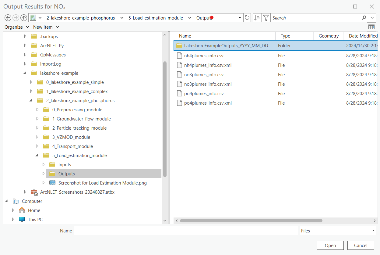
Task: Expand 0_lakeshore_example_simple folder
Action: click(31, 82)
